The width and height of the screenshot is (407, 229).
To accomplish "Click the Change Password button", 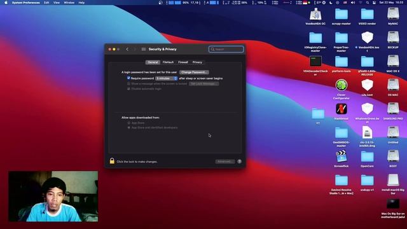I will [x=194, y=72].
